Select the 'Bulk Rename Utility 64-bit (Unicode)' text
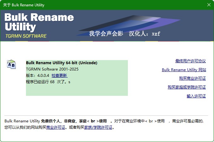 (x=61, y=63)
